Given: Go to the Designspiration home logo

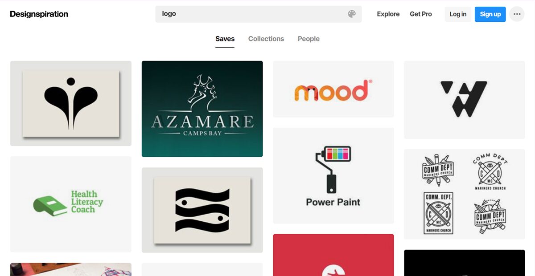Looking at the screenshot, I should point(39,14).
